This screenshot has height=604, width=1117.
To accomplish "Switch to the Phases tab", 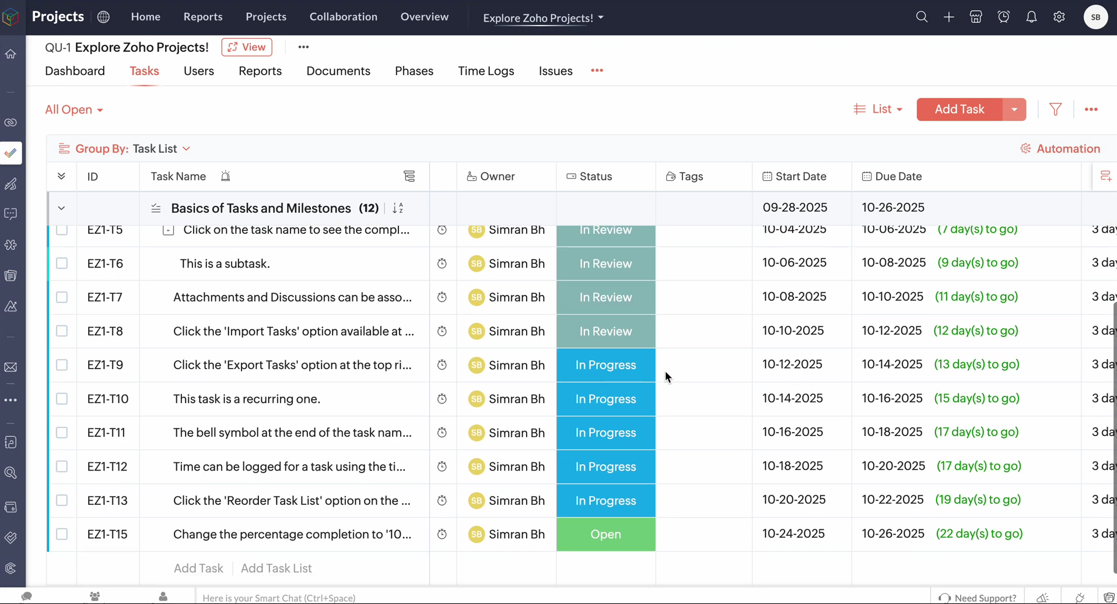I will click(x=414, y=71).
